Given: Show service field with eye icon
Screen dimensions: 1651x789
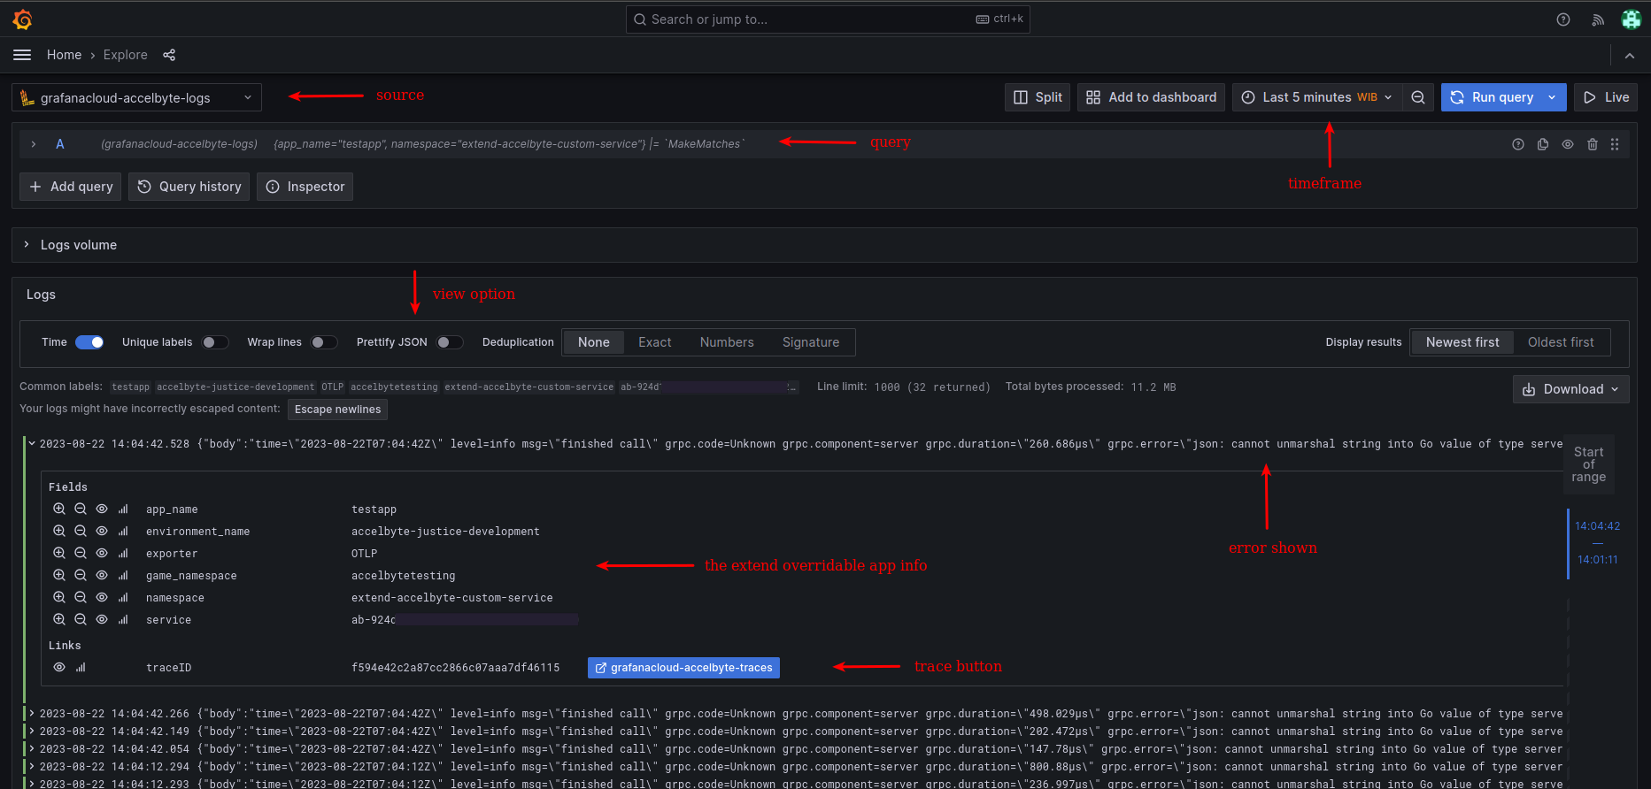Looking at the screenshot, I should click(x=102, y=619).
